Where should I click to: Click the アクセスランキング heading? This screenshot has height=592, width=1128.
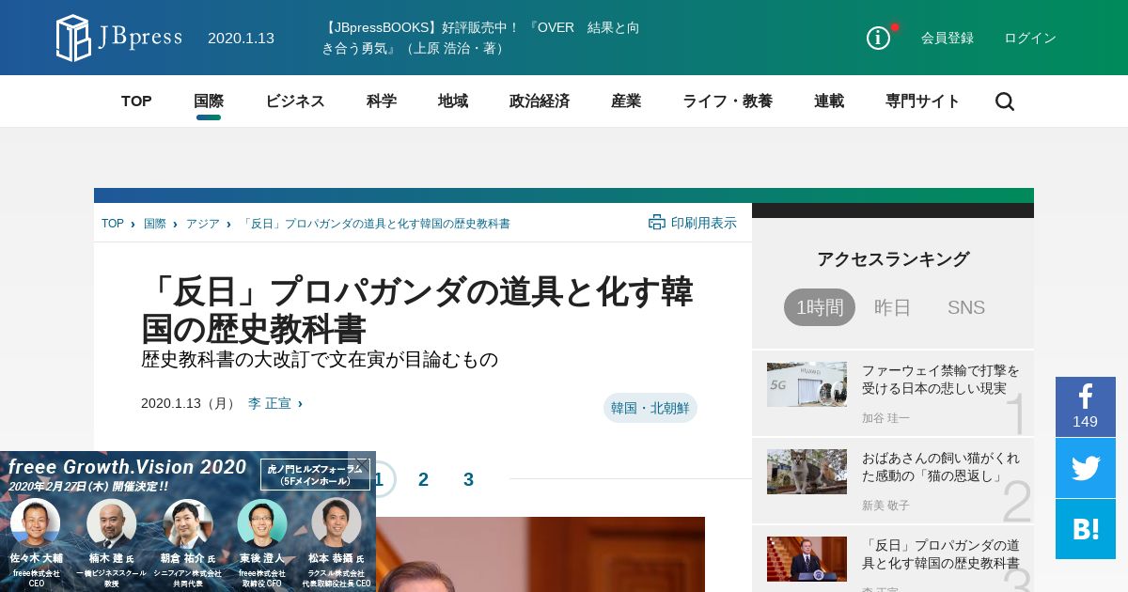coord(893,259)
